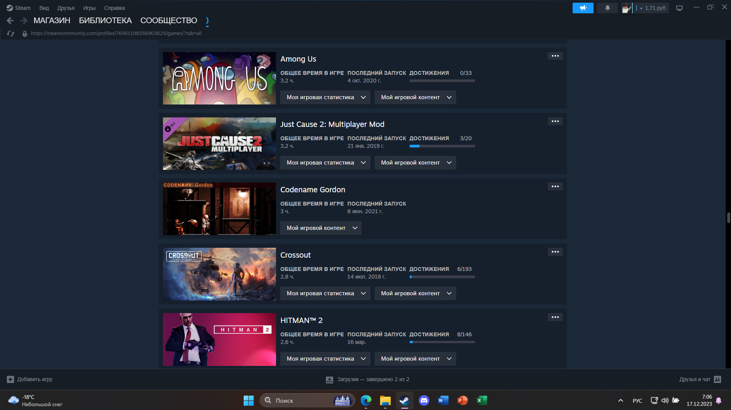The image size is (731, 410).
Task: Open the notifications bell
Action: point(607,8)
